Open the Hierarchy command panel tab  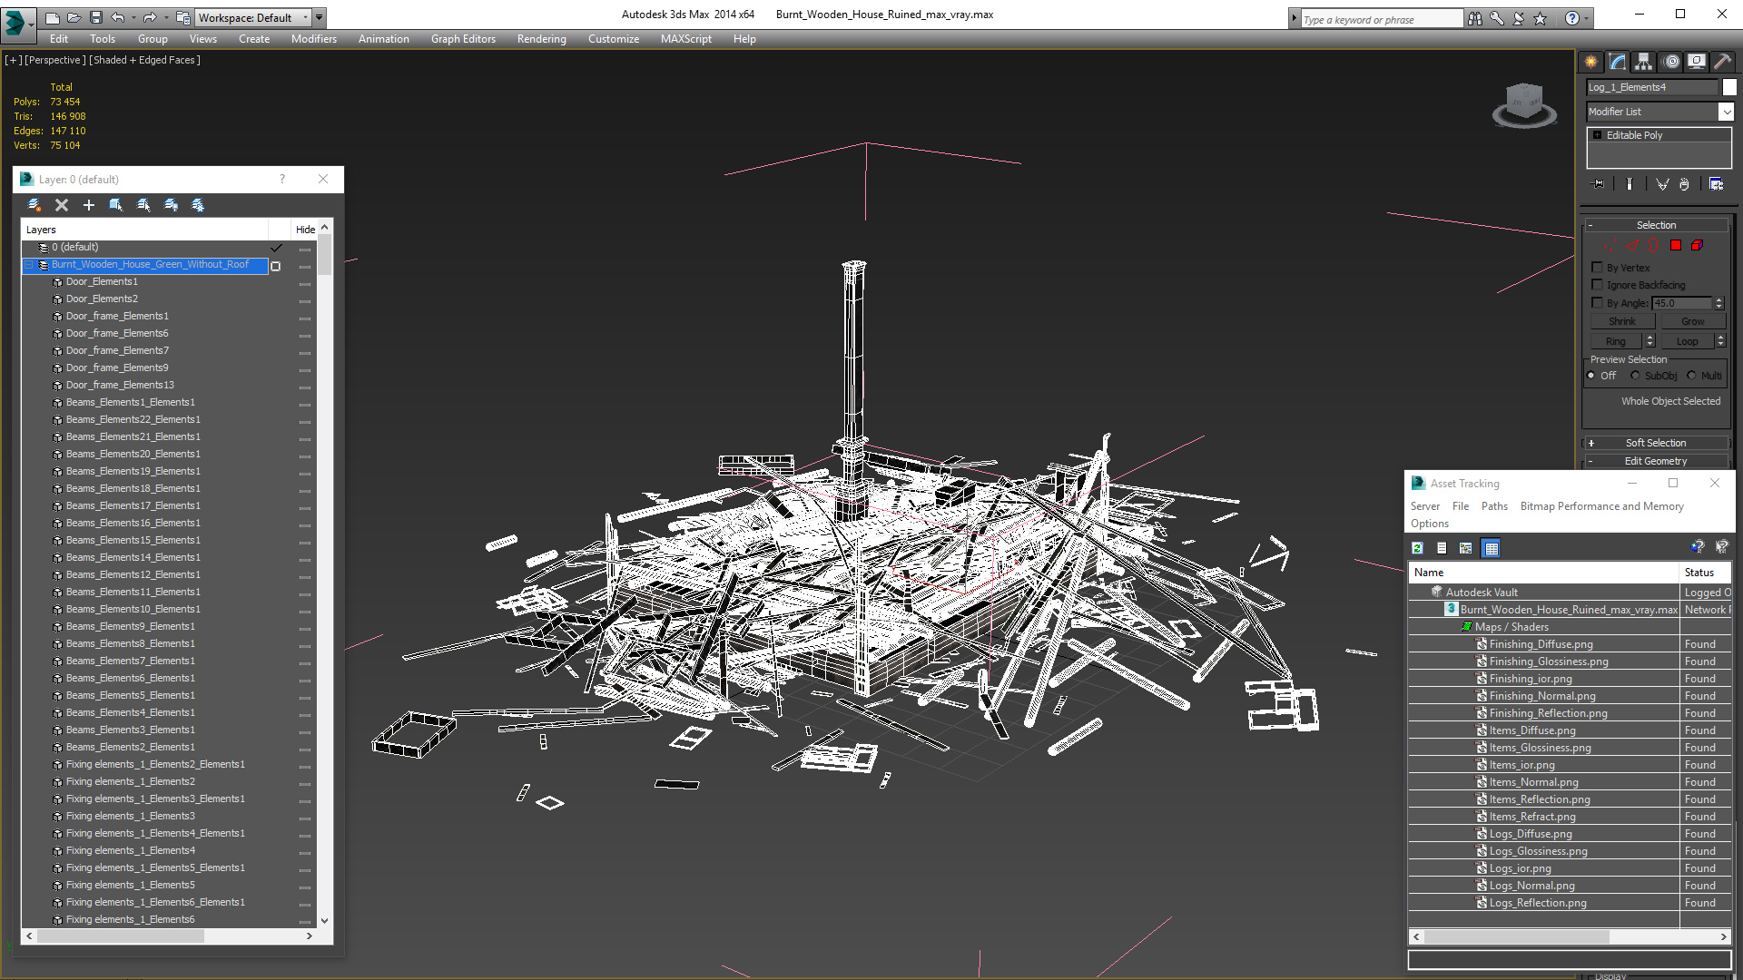1644,62
